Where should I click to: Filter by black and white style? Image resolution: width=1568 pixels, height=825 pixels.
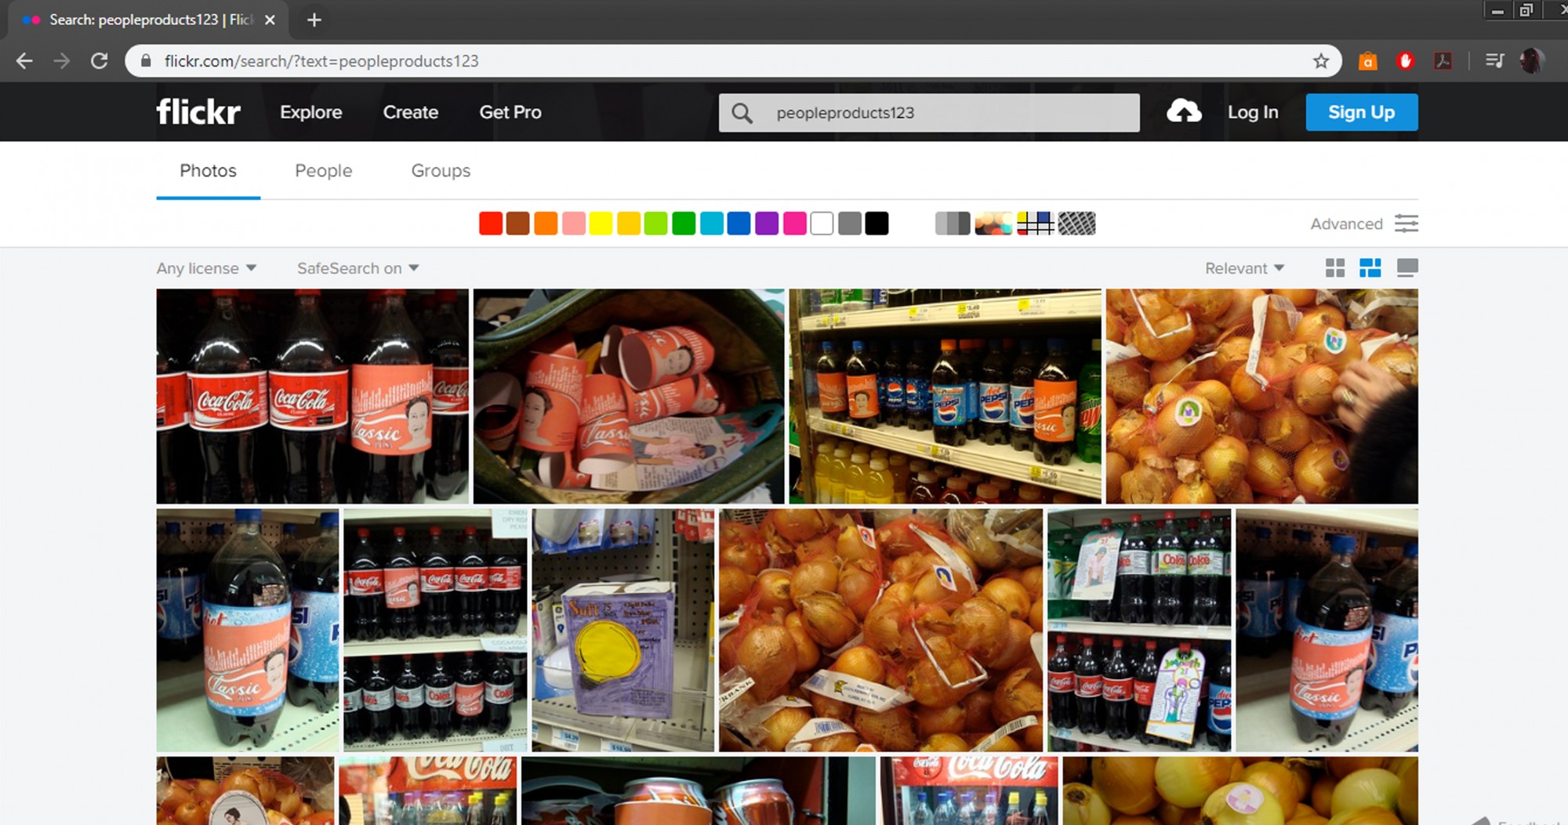click(953, 224)
